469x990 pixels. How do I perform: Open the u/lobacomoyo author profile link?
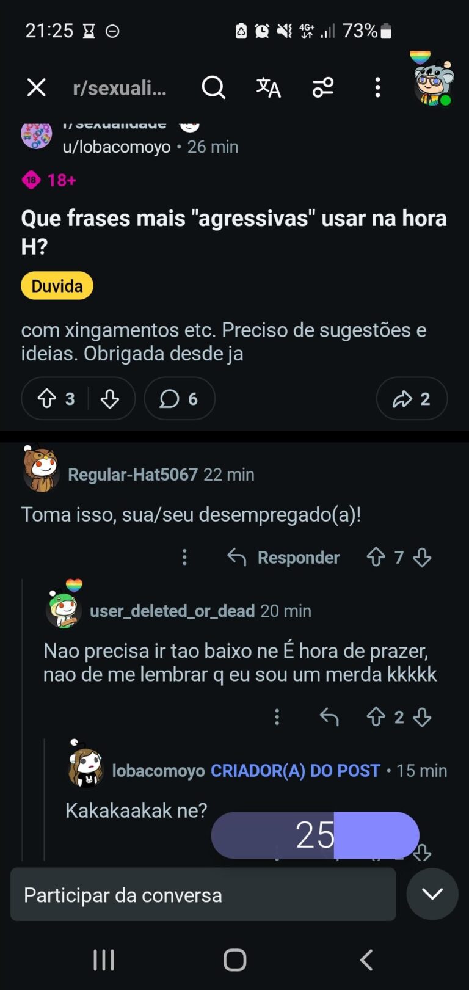pyautogui.click(x=117, y=147)
